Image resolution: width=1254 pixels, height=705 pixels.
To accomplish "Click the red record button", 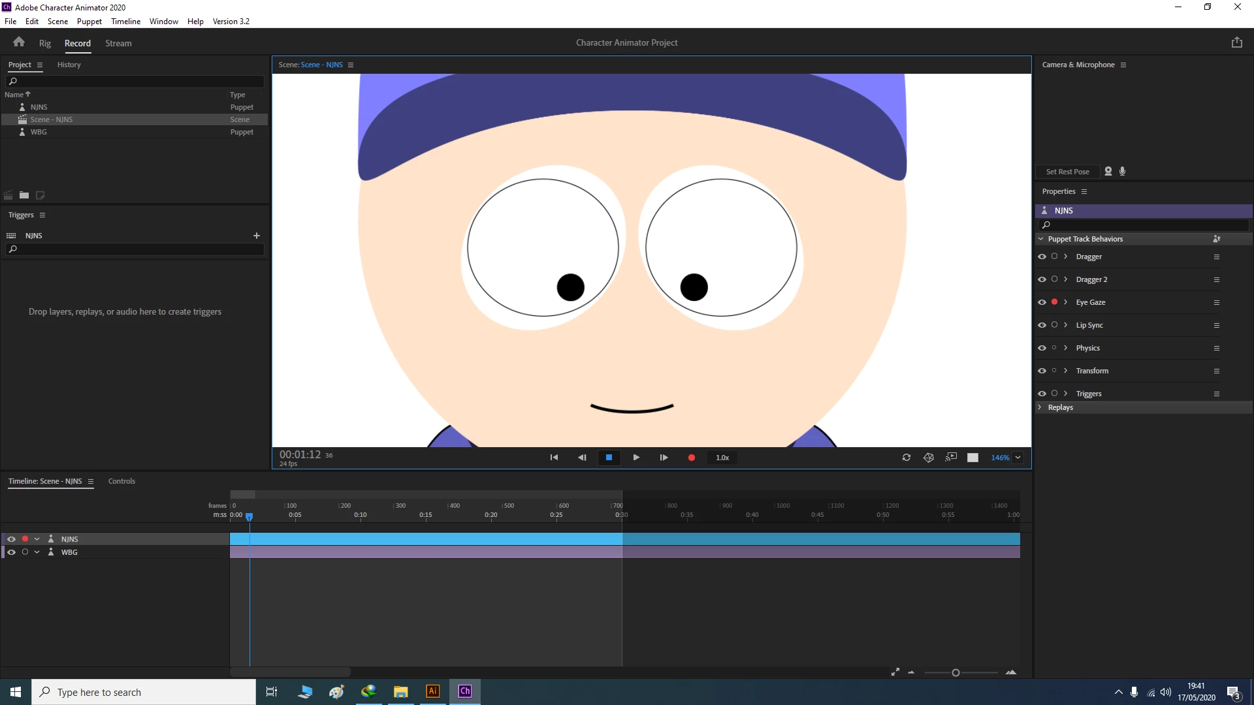I will (x=691, y=458).
